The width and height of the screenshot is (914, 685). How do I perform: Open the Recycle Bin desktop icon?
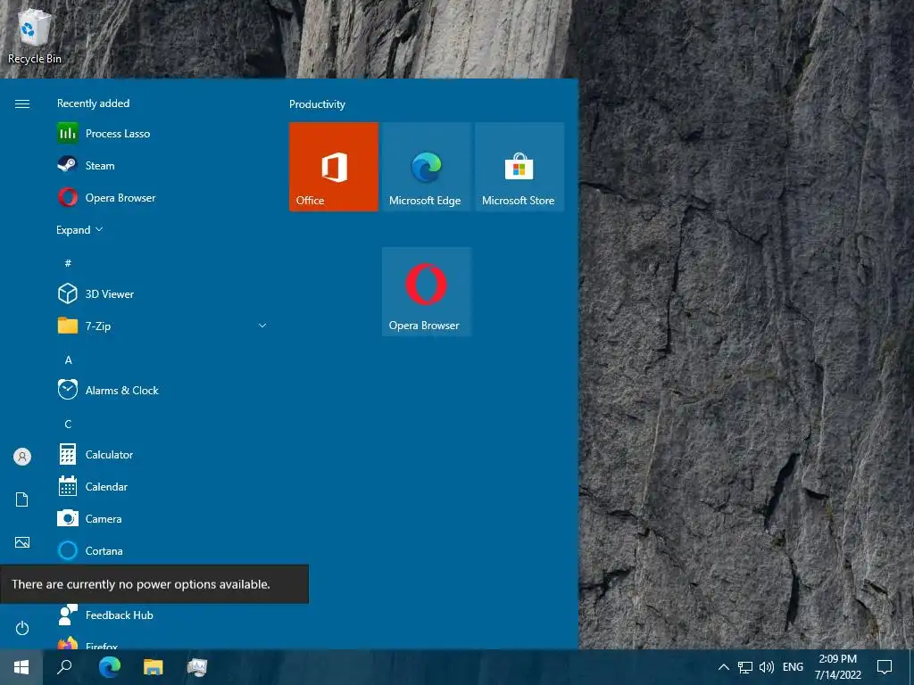pyautogui.click(x=34, y=36)
